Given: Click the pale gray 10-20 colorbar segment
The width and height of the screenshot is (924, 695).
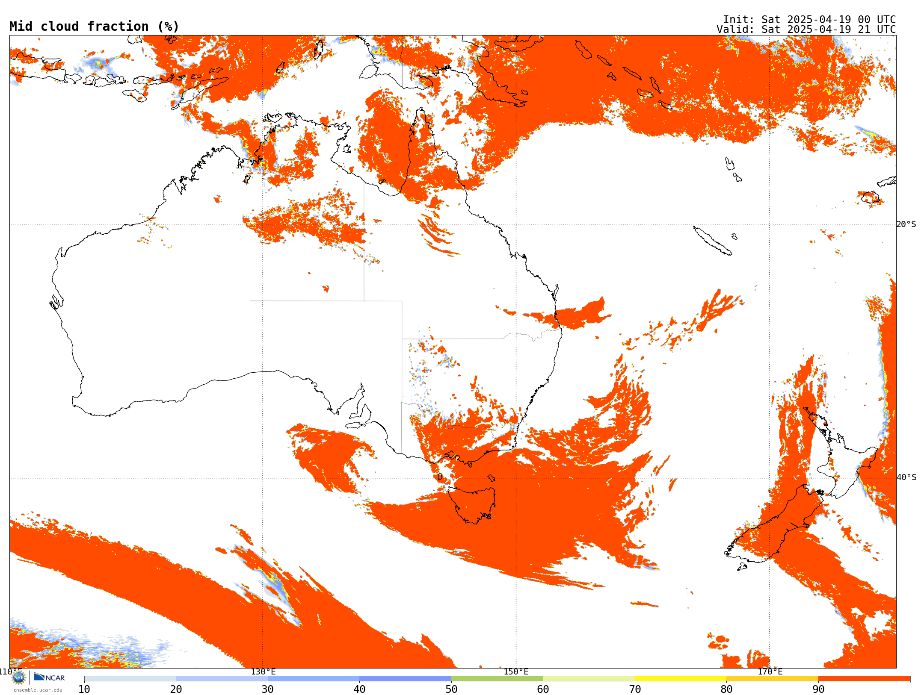Looking at the screenshot, I should point(130,679).
